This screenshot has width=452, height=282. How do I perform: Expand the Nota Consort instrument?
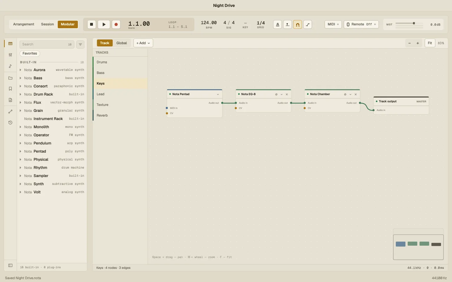click(x=20, y=86)
